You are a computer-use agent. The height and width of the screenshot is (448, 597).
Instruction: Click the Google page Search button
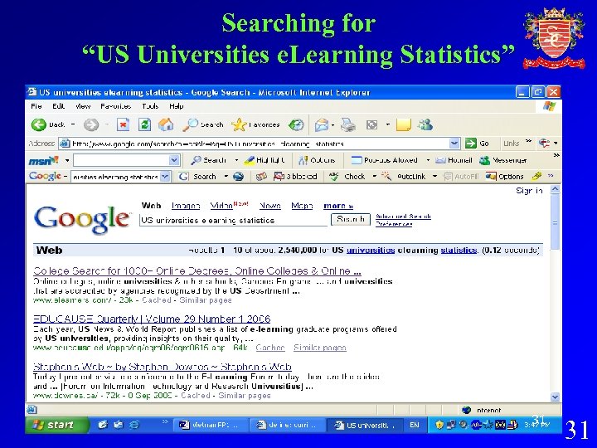(x=350, y=219)
